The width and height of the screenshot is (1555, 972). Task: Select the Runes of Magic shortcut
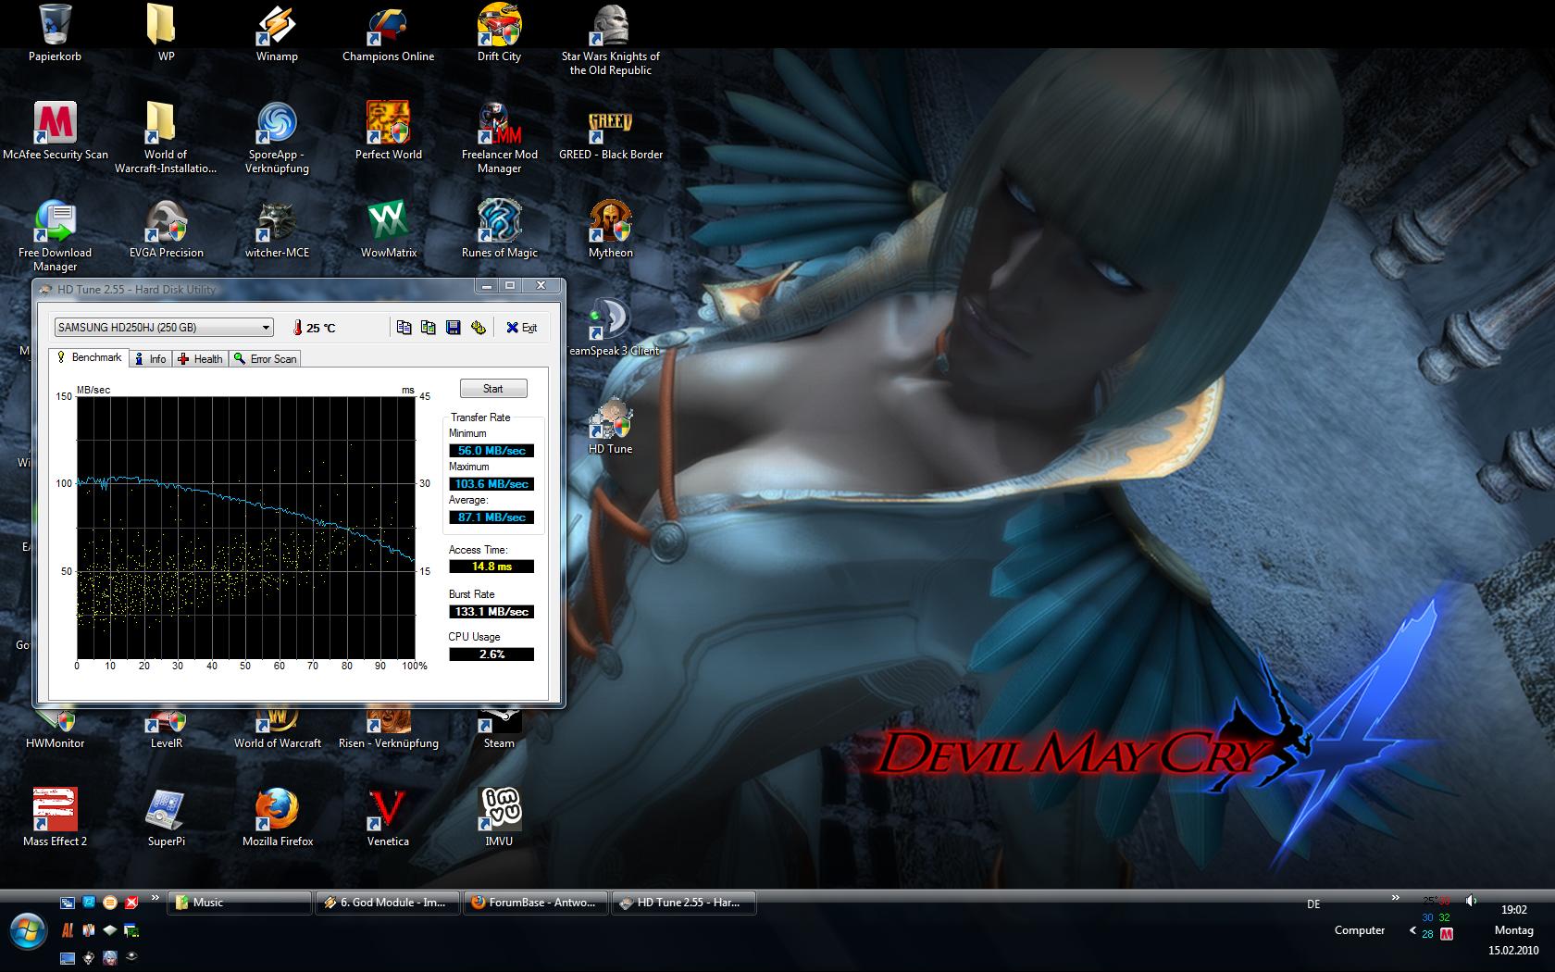pyautogui.click(x=499, y=230)
